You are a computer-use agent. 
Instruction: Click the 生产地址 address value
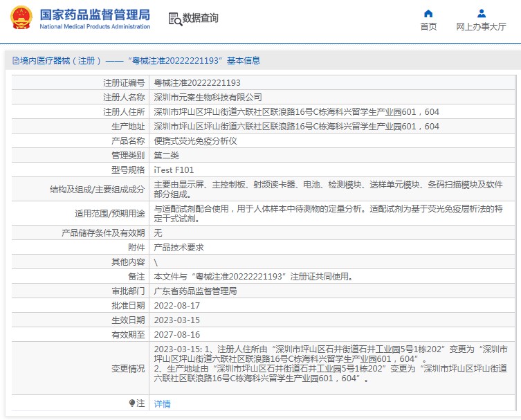[x=296, y=127]
